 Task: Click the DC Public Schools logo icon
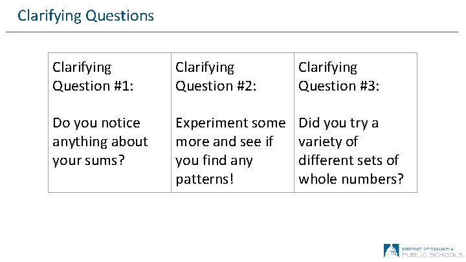pyautogui.click(x=391, y=250)
